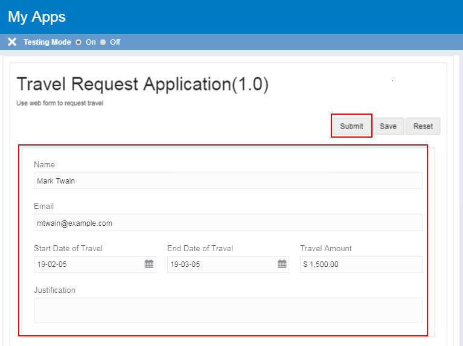Select the Travel Amount input box
This screenshot has height=346, width=463.
361,264
